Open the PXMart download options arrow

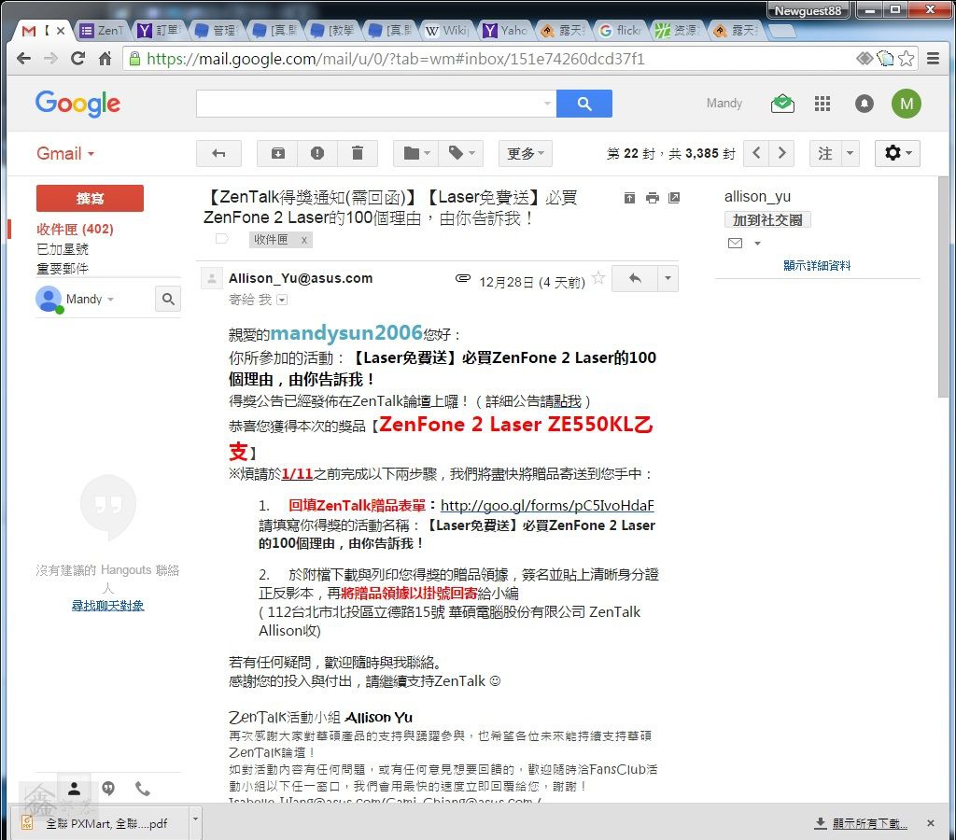195,819
